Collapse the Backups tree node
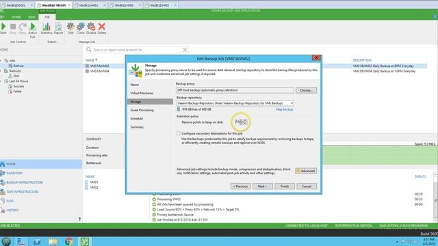Screen dimensions: 438x246 click(x=1, y=71)
